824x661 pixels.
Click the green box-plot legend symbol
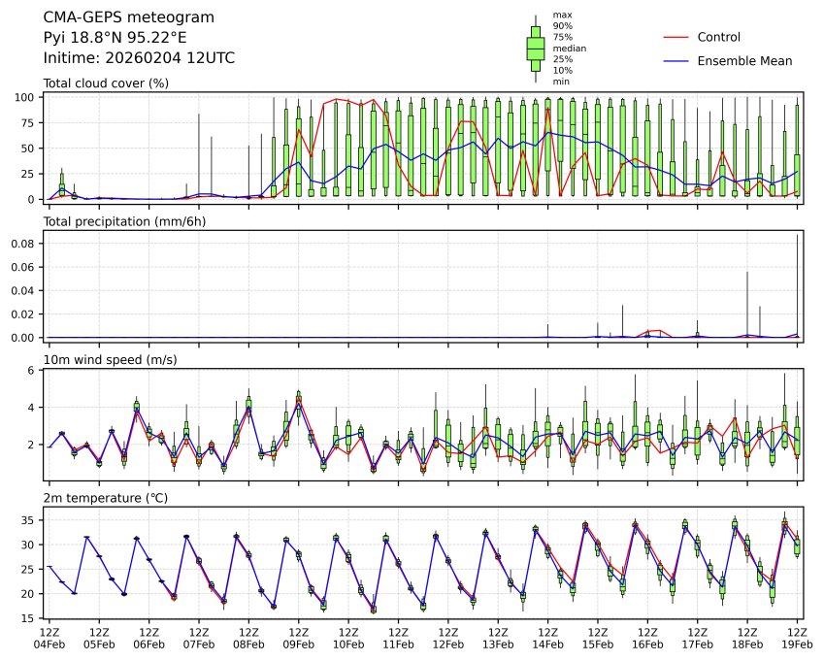pyautogui.click(x=535, y=48)
